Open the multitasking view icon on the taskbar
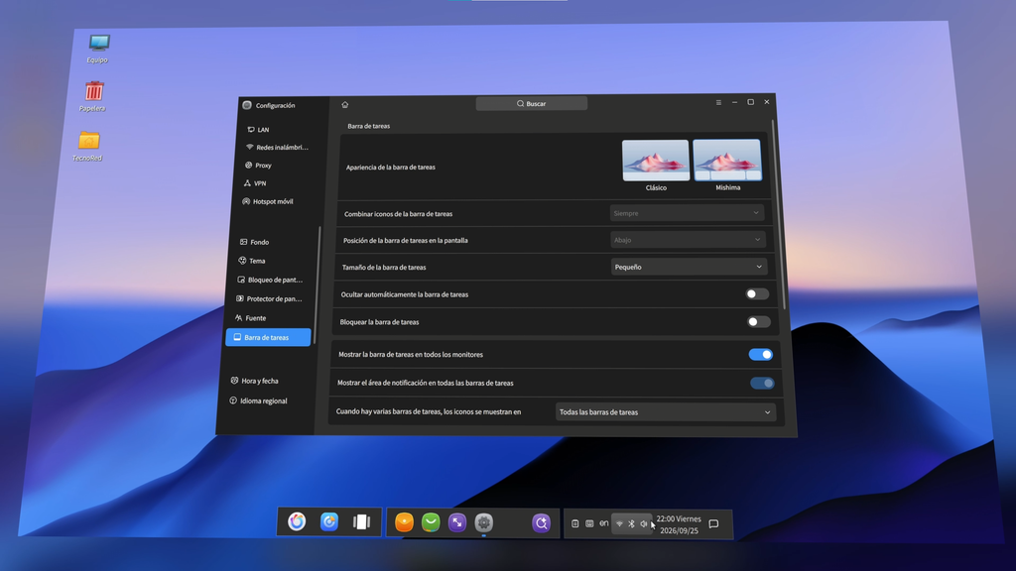The height and width of the screenshot is (571, 1016). coord(361,521)
